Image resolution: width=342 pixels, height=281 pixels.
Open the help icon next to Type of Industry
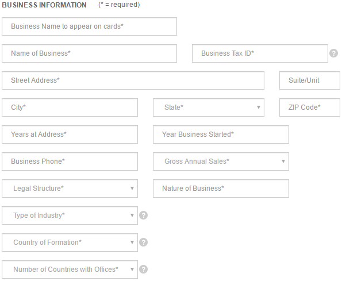click(x=143, y=215)
